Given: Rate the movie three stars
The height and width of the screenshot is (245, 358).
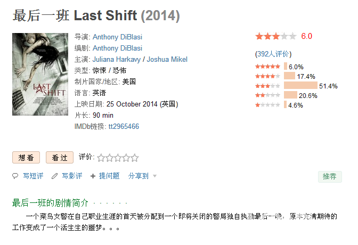Looking at the screenshot, I should point(118,158).
